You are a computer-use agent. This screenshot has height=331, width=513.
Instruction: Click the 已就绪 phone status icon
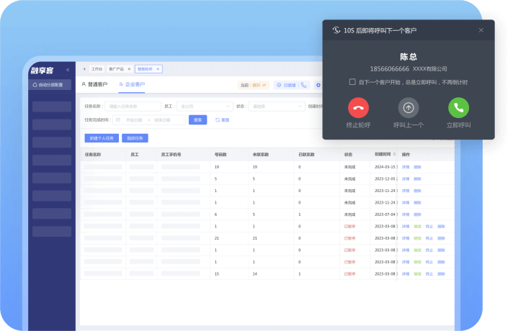[303, 85]
